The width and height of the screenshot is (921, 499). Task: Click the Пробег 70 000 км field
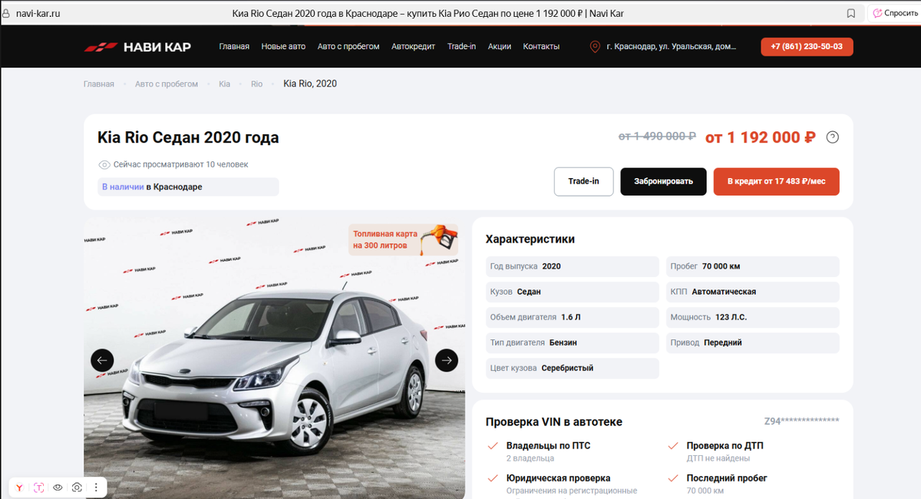753,266
